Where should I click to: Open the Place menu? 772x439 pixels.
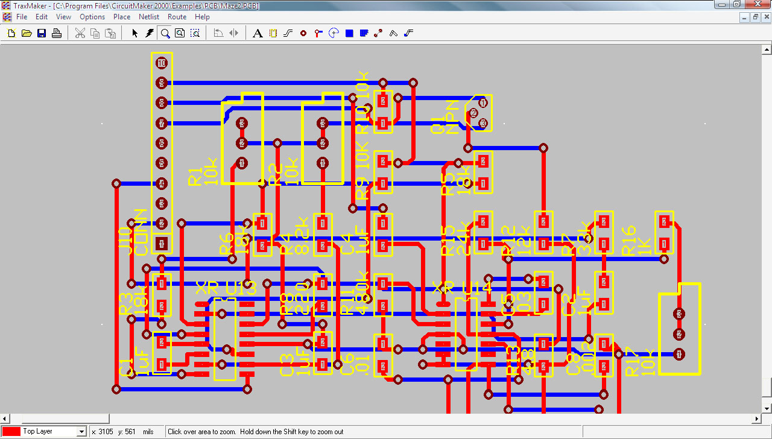pos(122,17)
